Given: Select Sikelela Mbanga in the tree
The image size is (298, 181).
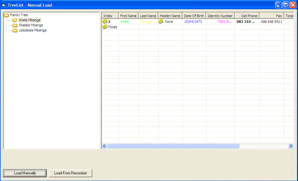Looking at the screenshot, I should coord(31,25).
